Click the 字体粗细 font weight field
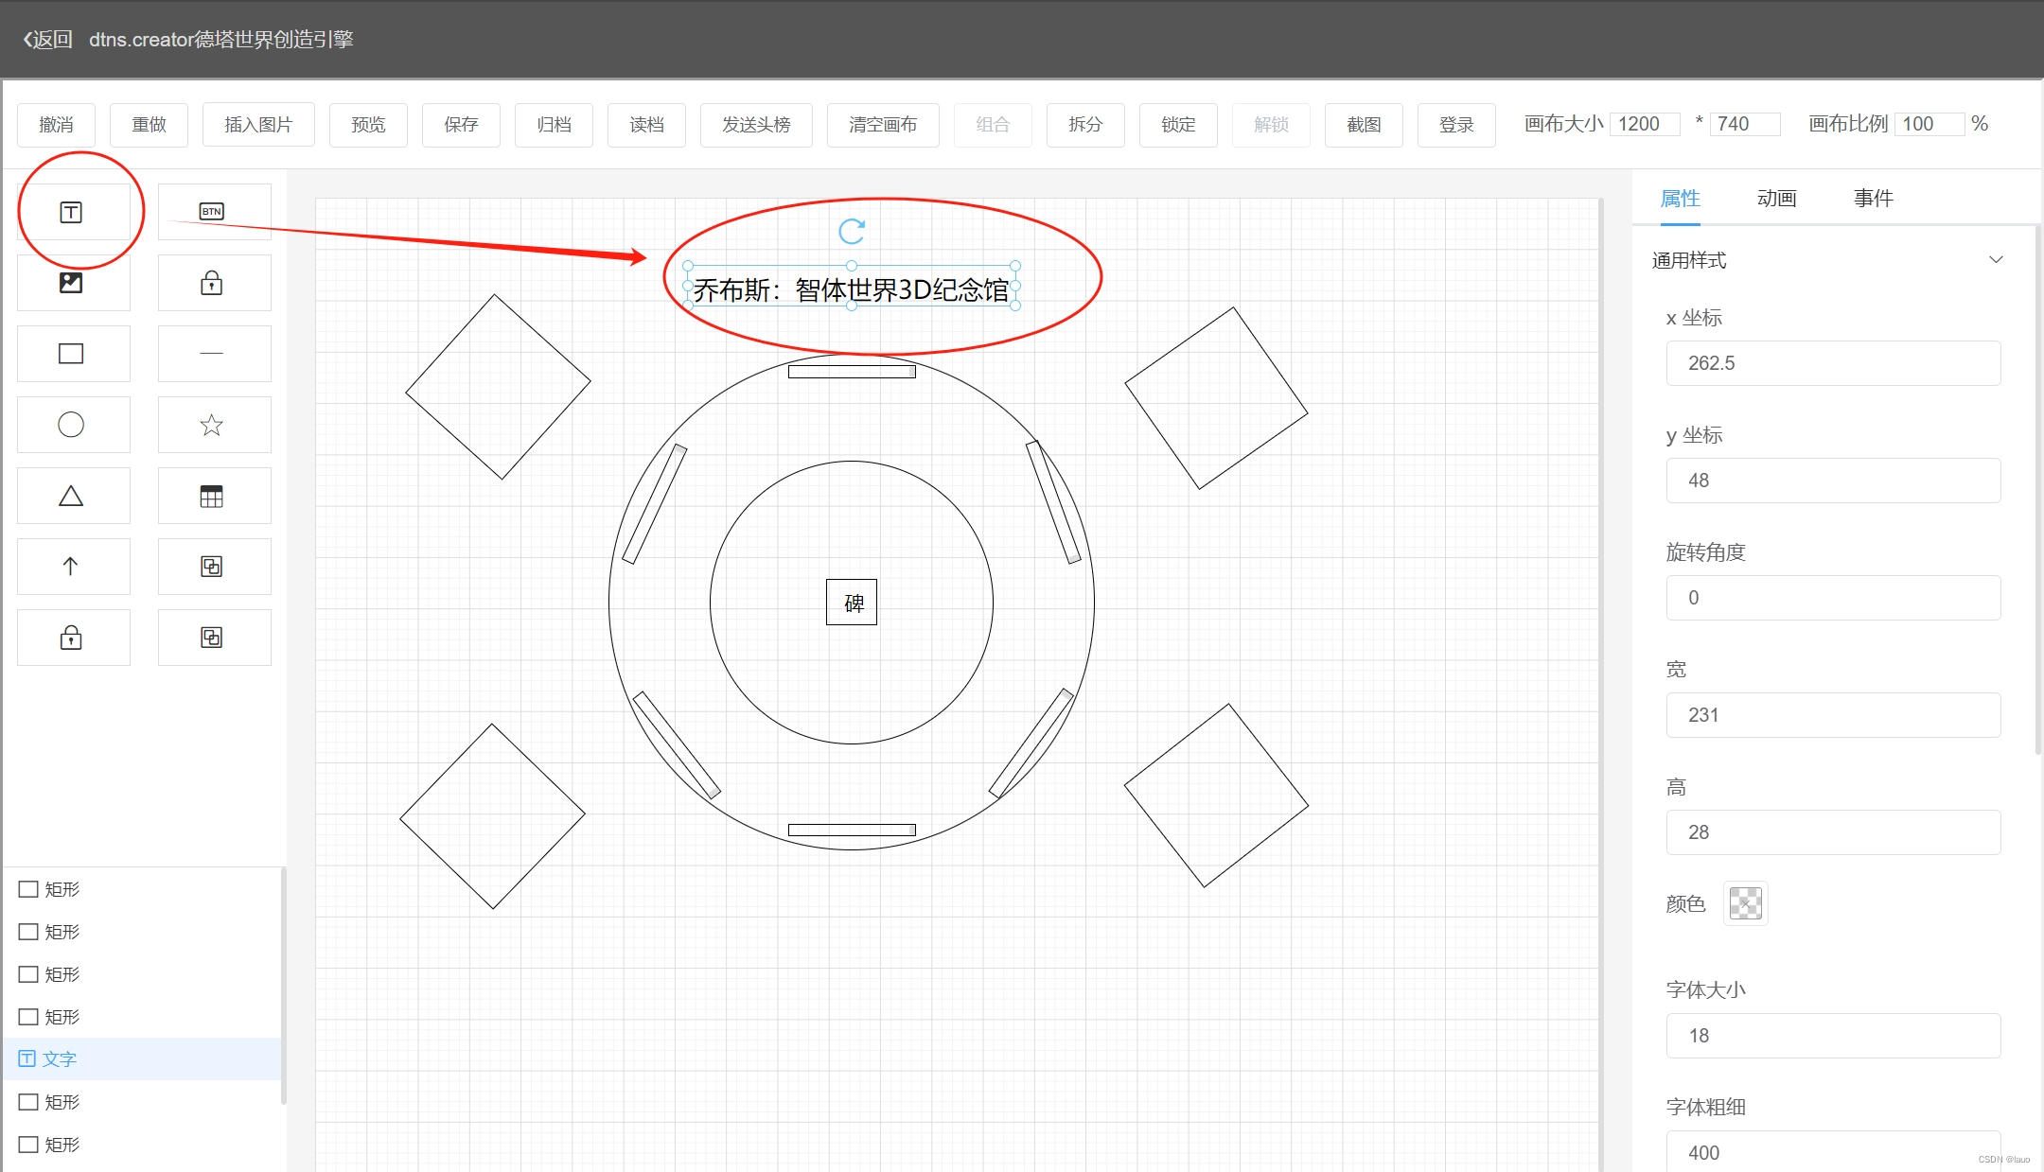Screen dimensions: 2044x1172 [1834, 1151]
